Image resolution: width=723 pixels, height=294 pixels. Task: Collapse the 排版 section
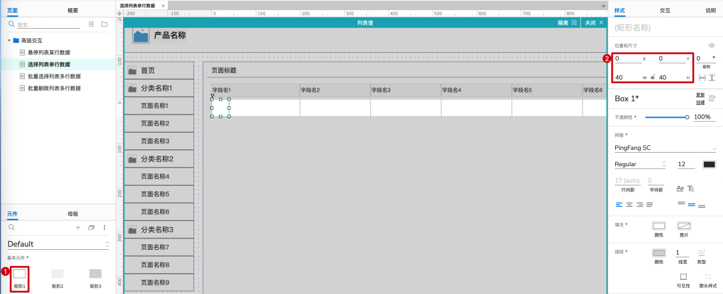pos(623,135)
